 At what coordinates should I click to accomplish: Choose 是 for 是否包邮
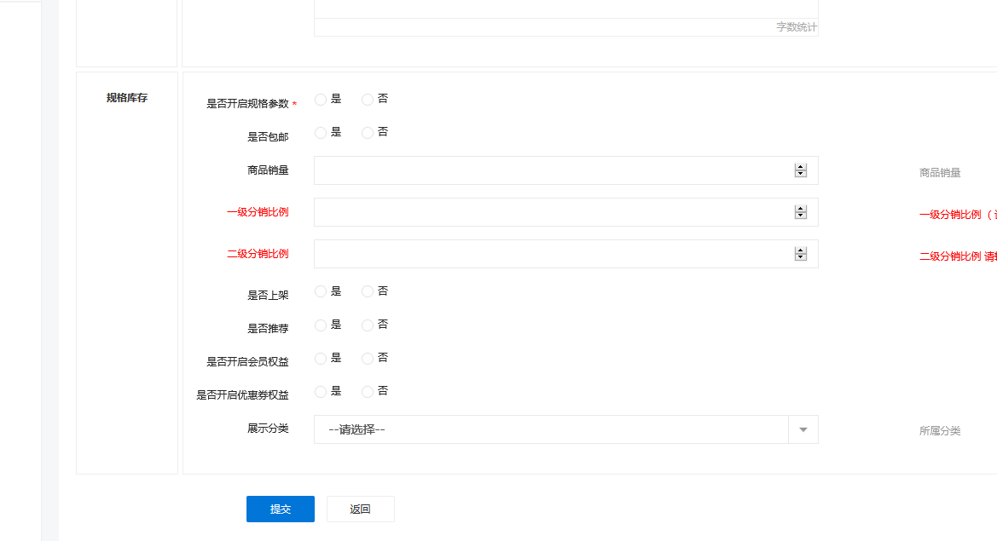[321, 133]
